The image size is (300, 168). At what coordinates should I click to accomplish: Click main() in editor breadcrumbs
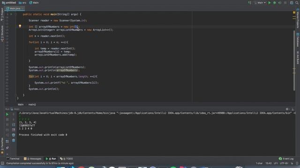32,105
